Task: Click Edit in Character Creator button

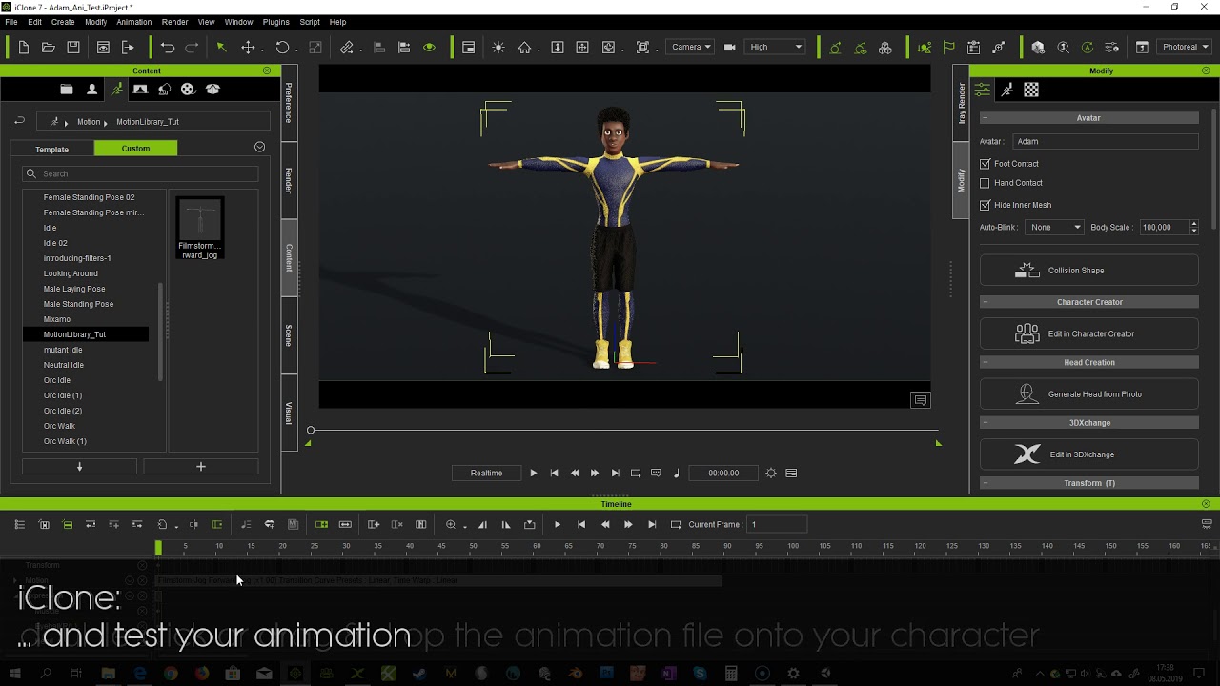Action: 1088,334
